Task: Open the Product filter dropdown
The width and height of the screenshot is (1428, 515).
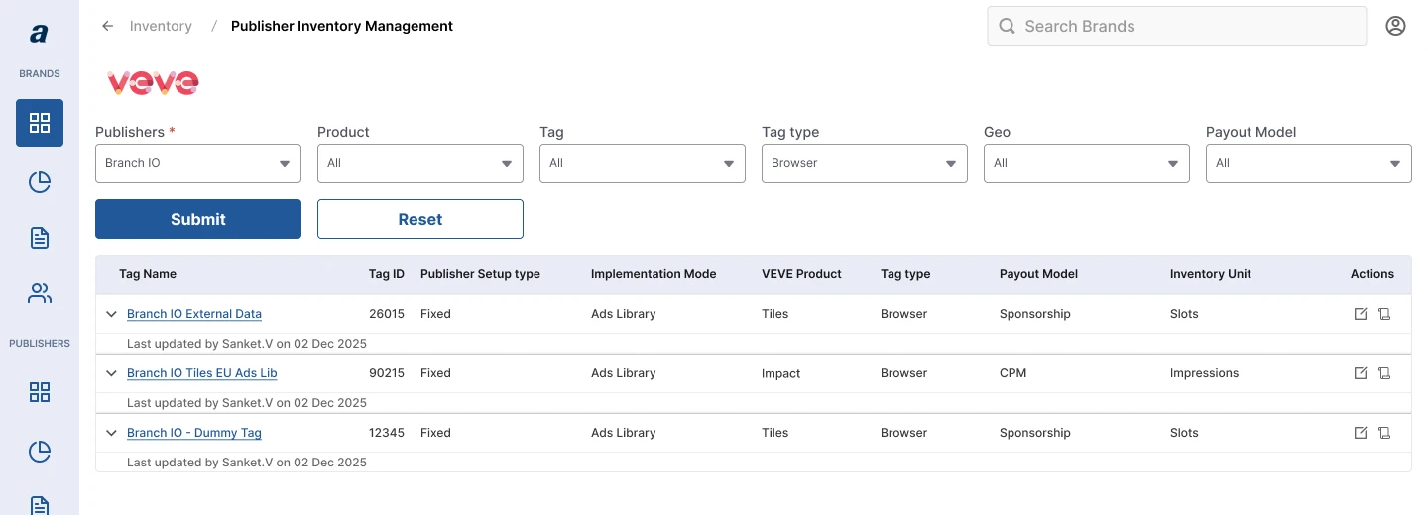Action: click(420, 163)
